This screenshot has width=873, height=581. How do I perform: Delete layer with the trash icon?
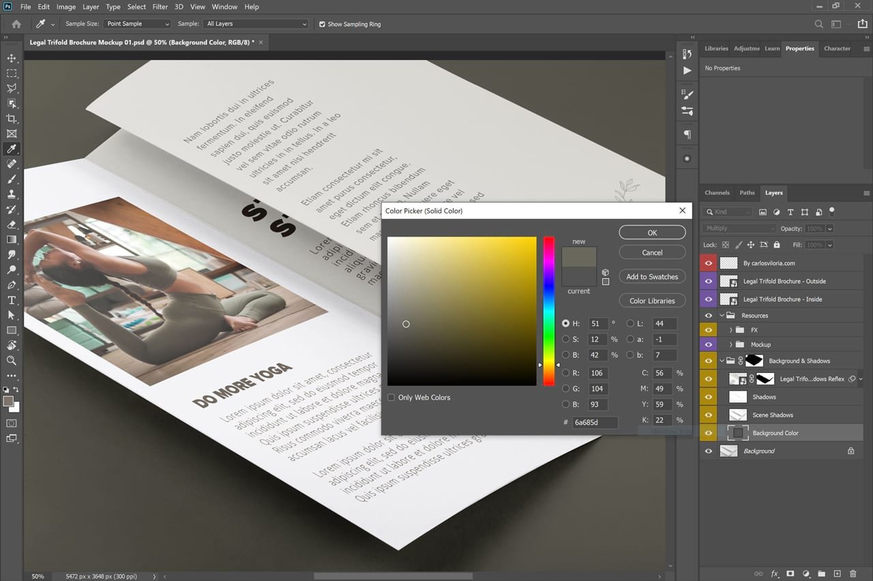(853, 574)
